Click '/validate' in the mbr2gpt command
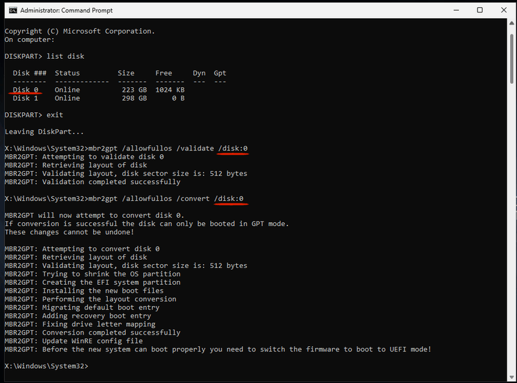Screen dimensions: 517x383 click(x=195, y=149)
